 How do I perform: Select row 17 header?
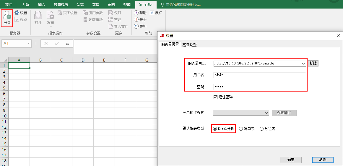click(4, 155)
